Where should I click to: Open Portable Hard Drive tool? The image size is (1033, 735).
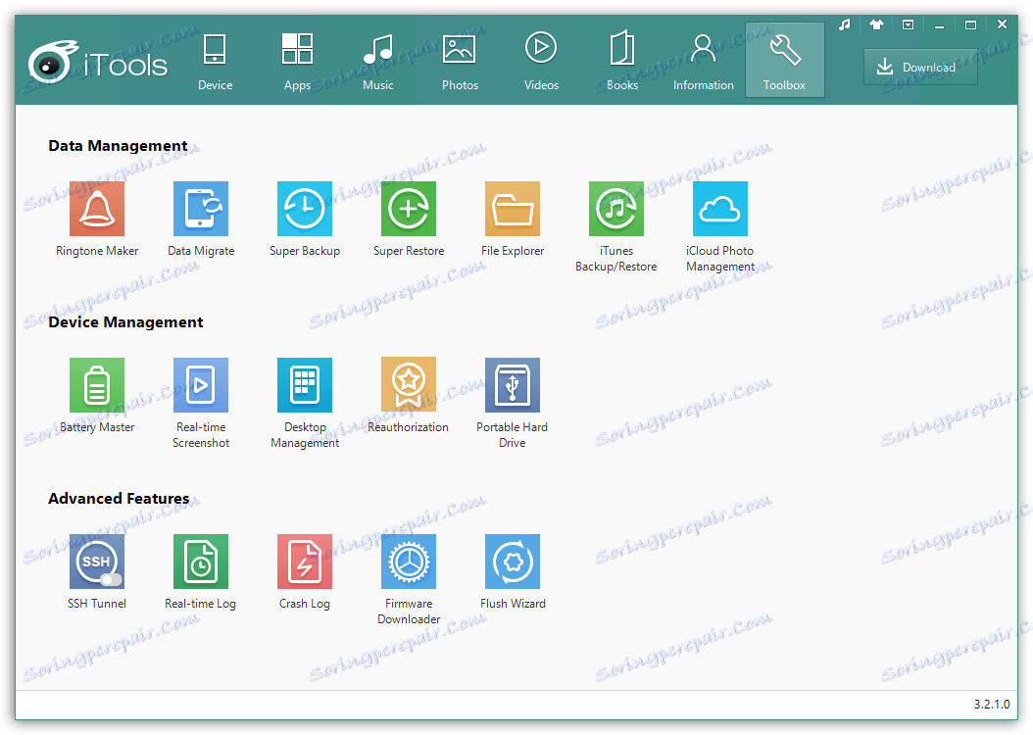[513, 385]
